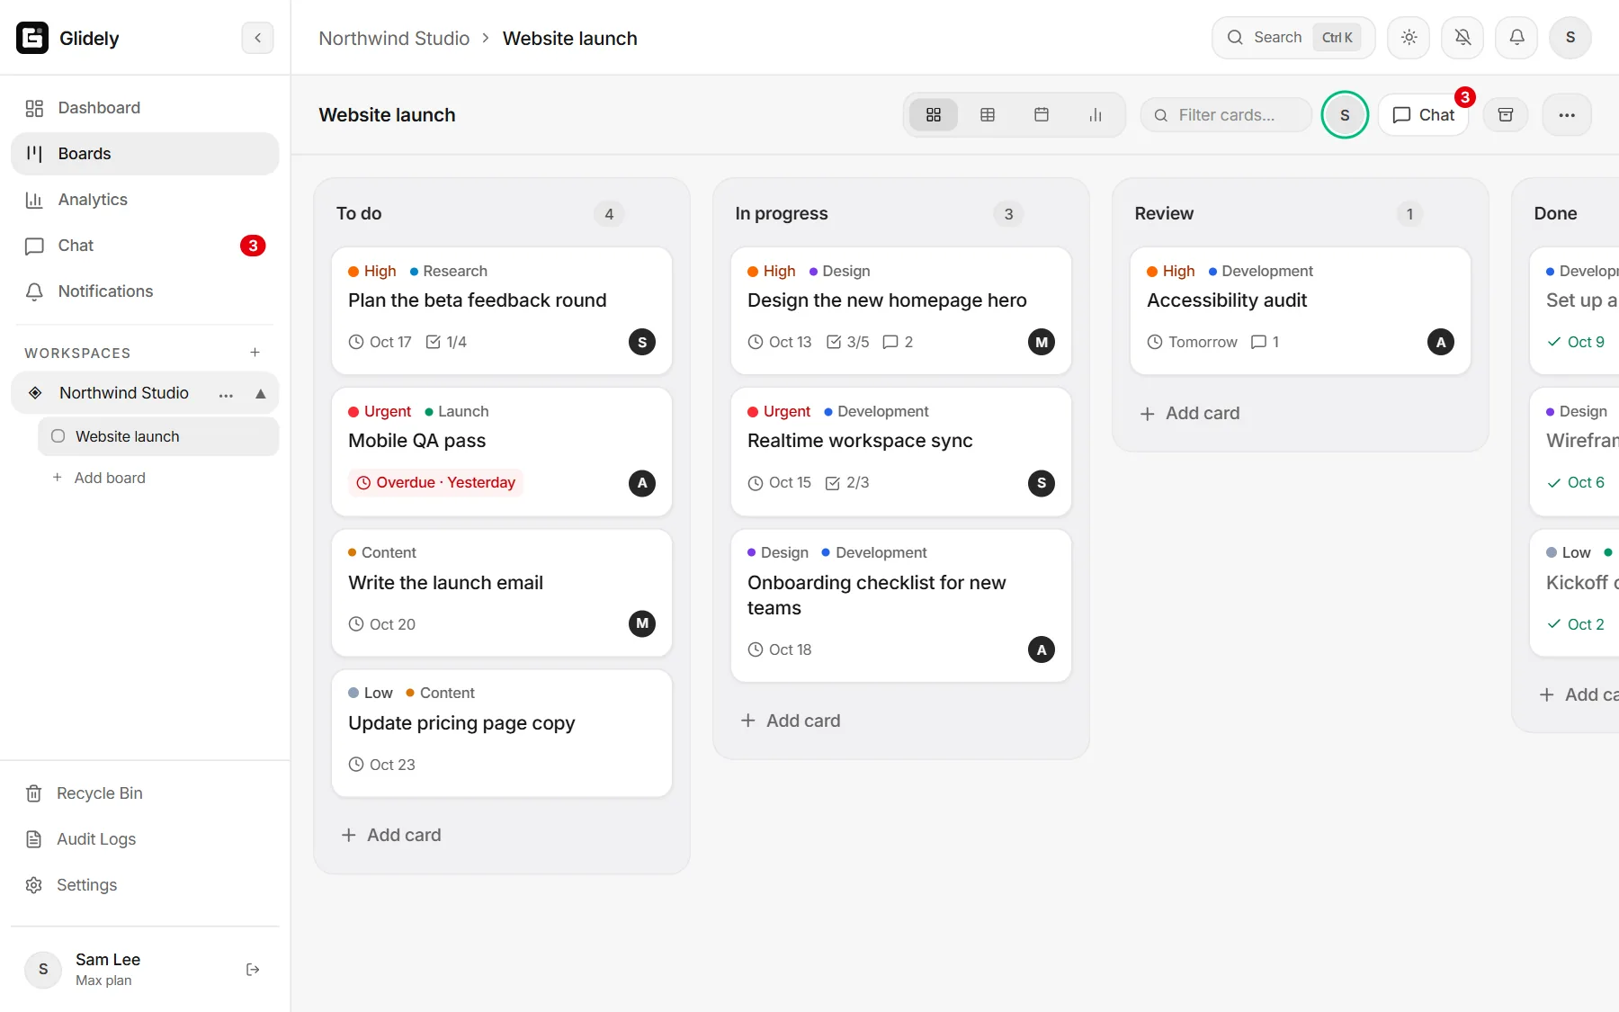Collapse the Northwind Studio workspace triangle
The image size is (1619, 1012).
click(261, 393)
